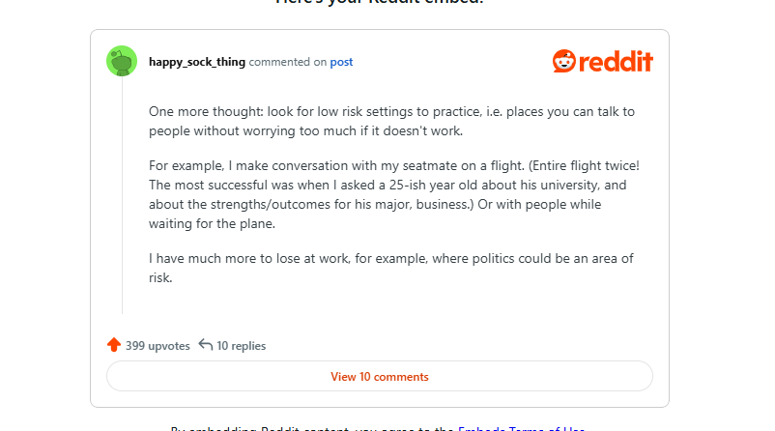Open the blue "post" link
775x431 pixels.
click(341, 62)
